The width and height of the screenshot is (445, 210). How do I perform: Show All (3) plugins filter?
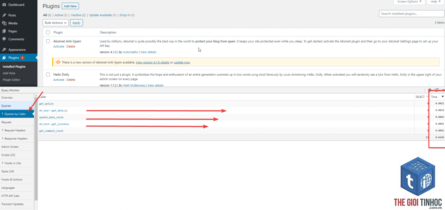[x=47, y=15]
